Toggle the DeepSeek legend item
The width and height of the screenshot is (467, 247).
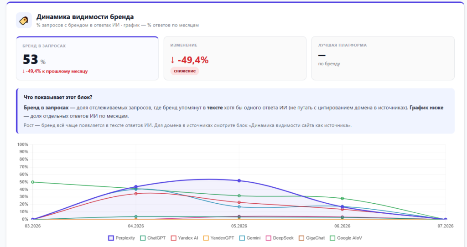coord(280,238)
